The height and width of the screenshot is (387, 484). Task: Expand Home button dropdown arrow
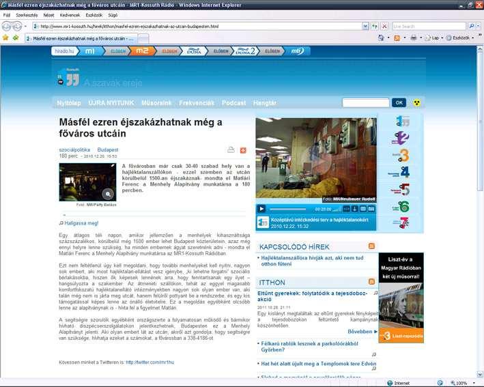tap(388, 38)
